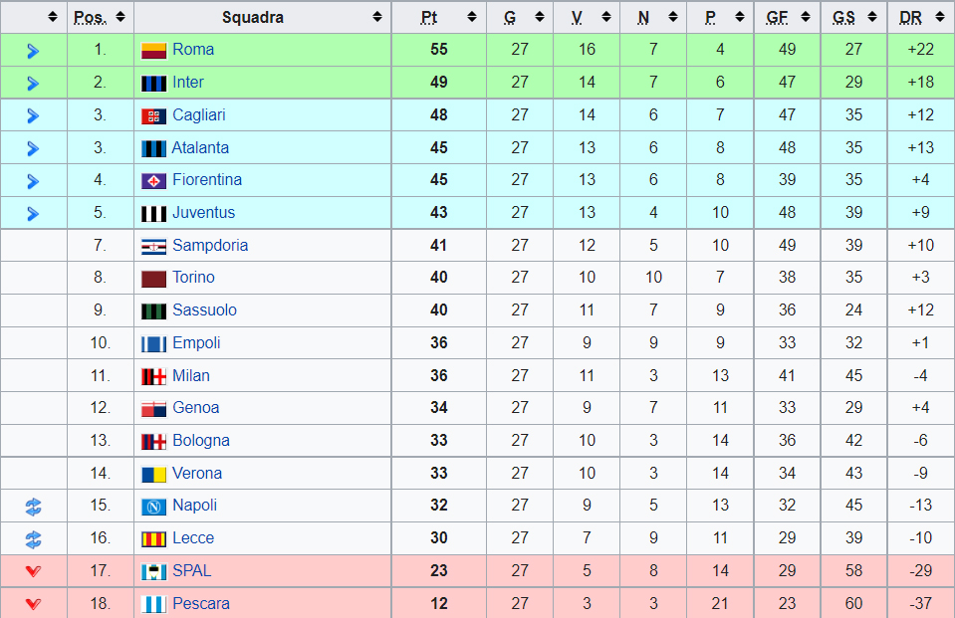Click Roma's team flag icon
Viewport: 955px width, 618px height.
point(153,50)
